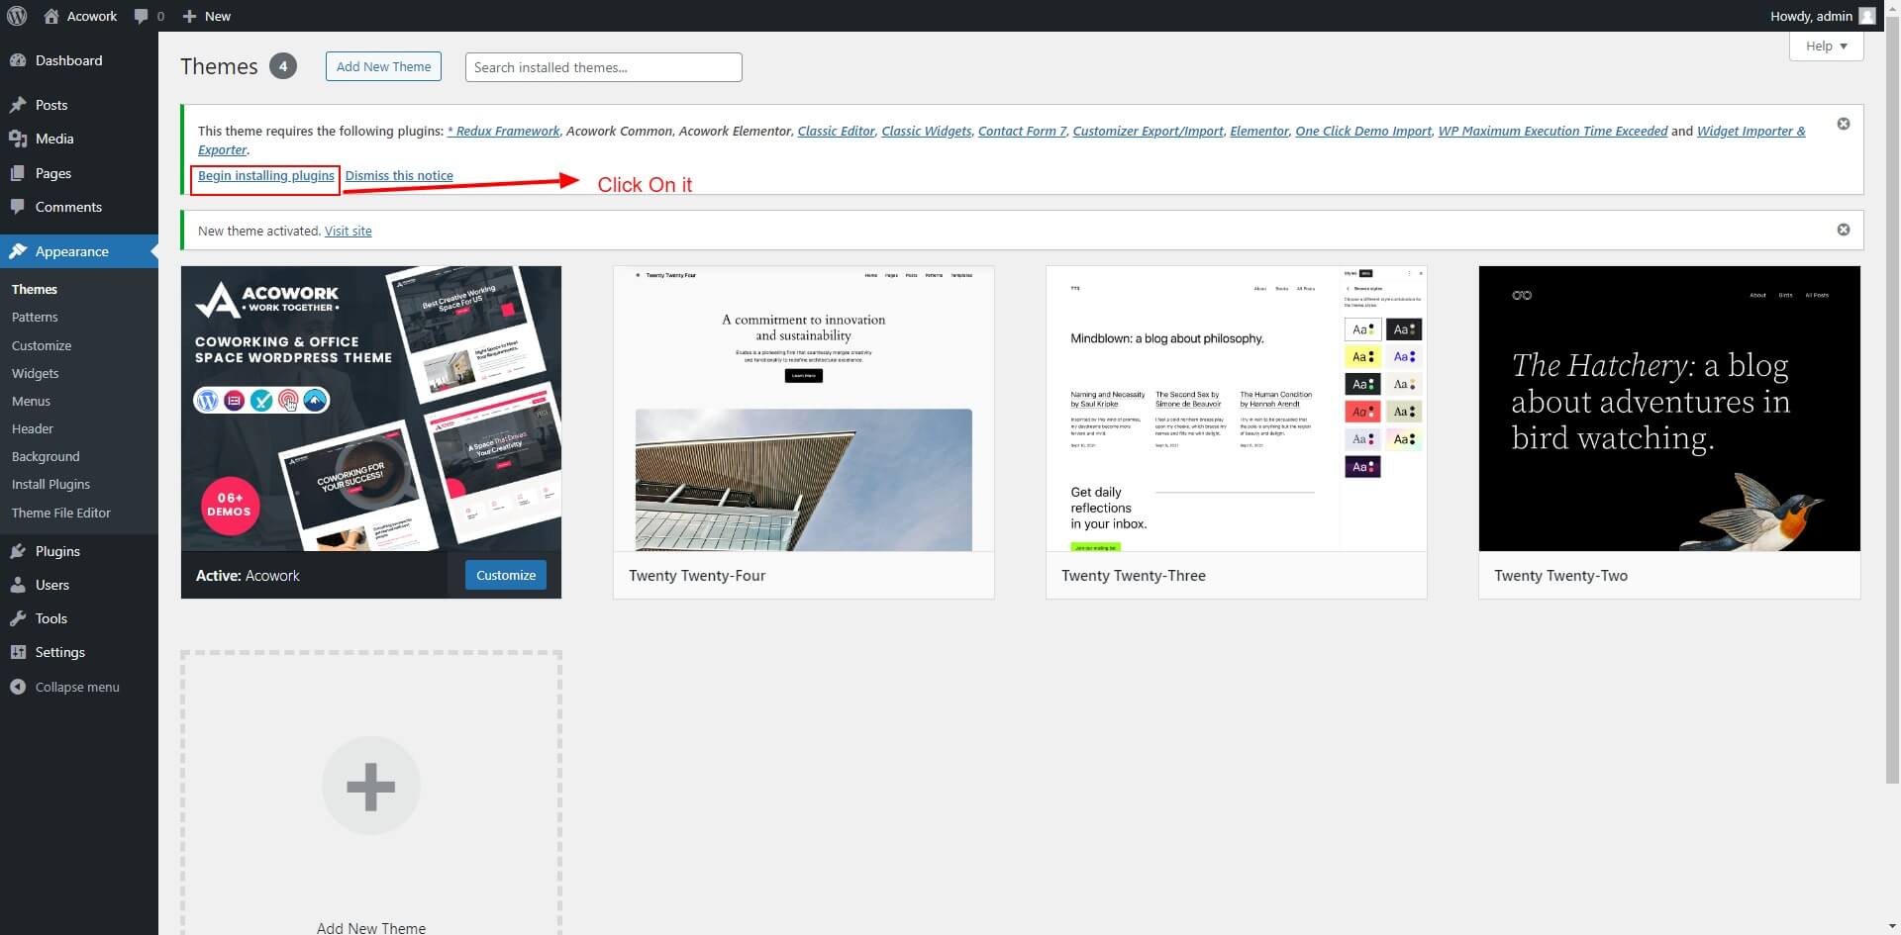Open Themes submenu item
1901x935 pixels.
pyautogui.click(x=35, y=290)
